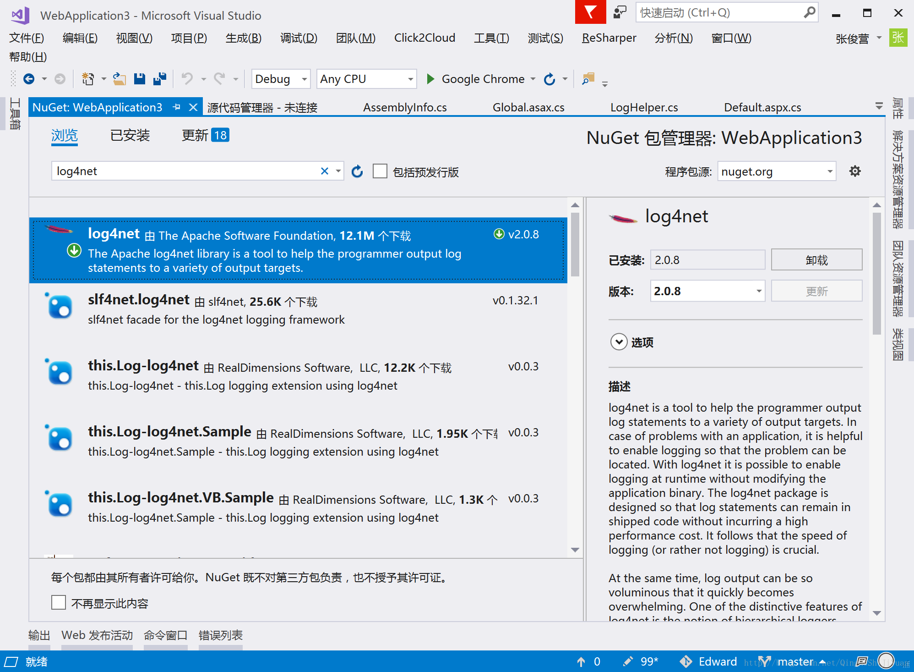Click the 更新 update button in details

816,291
